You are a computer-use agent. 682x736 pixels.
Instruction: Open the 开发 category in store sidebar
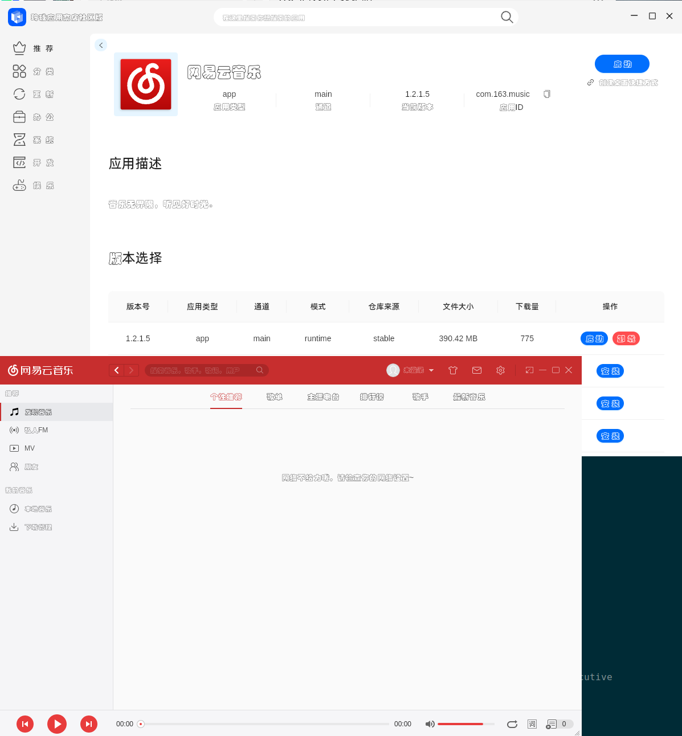pyautogui.click(x=33, y=162)
